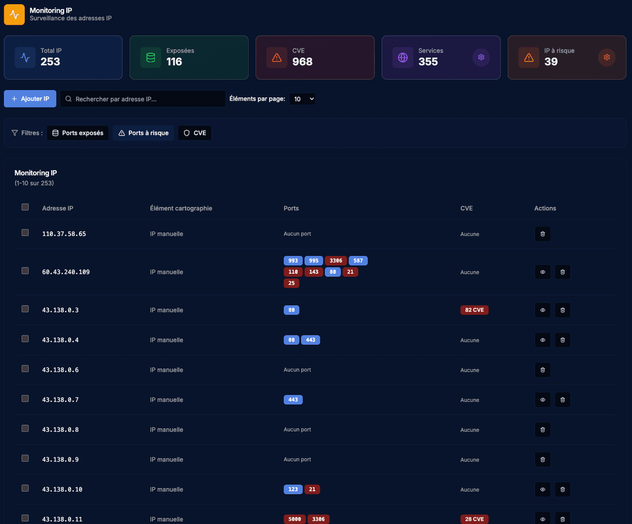Click trash icon for 43.138.0.3
The height and width of the screenshot is (524, 632).
[x=562, y=310]
